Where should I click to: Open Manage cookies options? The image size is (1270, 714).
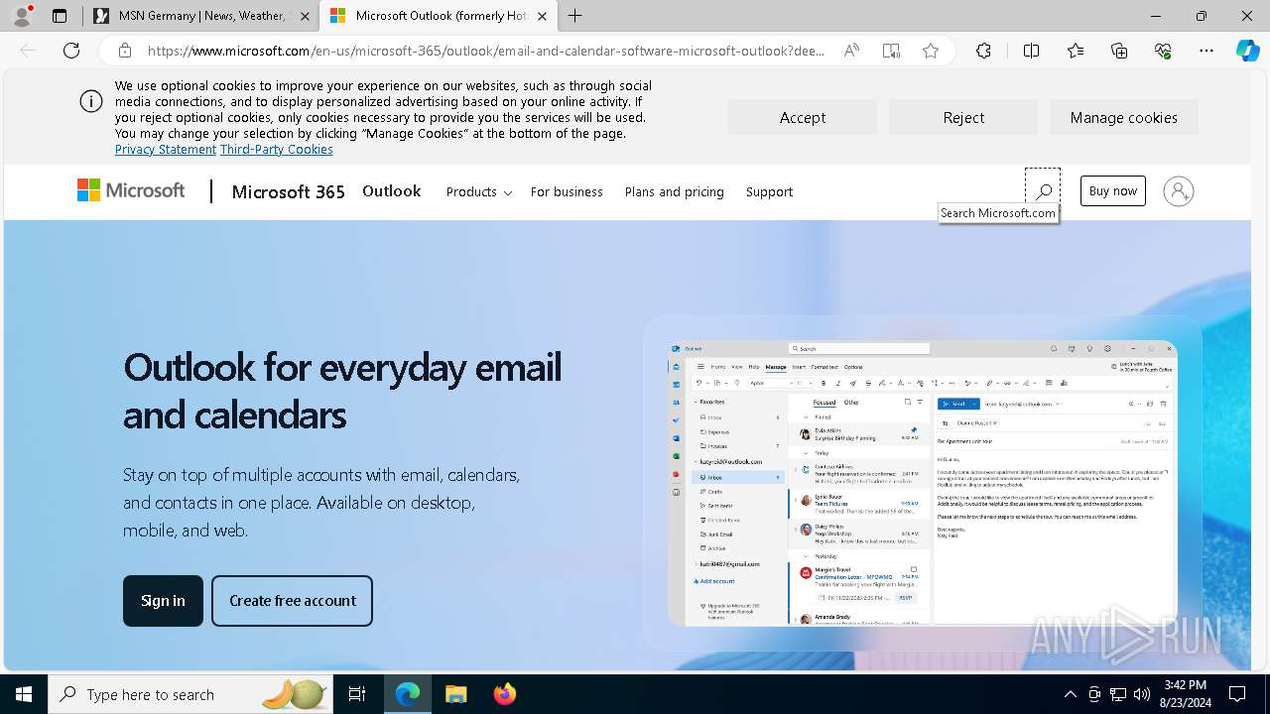pyautogui.click(x=1124, y=117)
